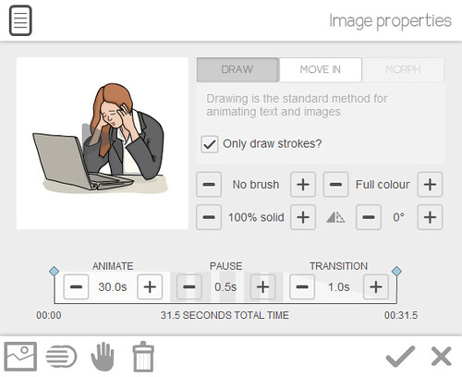Increase the TRANSITION time of 1.0s
Viewport: 462px width, 377px height.
point(376,287)
